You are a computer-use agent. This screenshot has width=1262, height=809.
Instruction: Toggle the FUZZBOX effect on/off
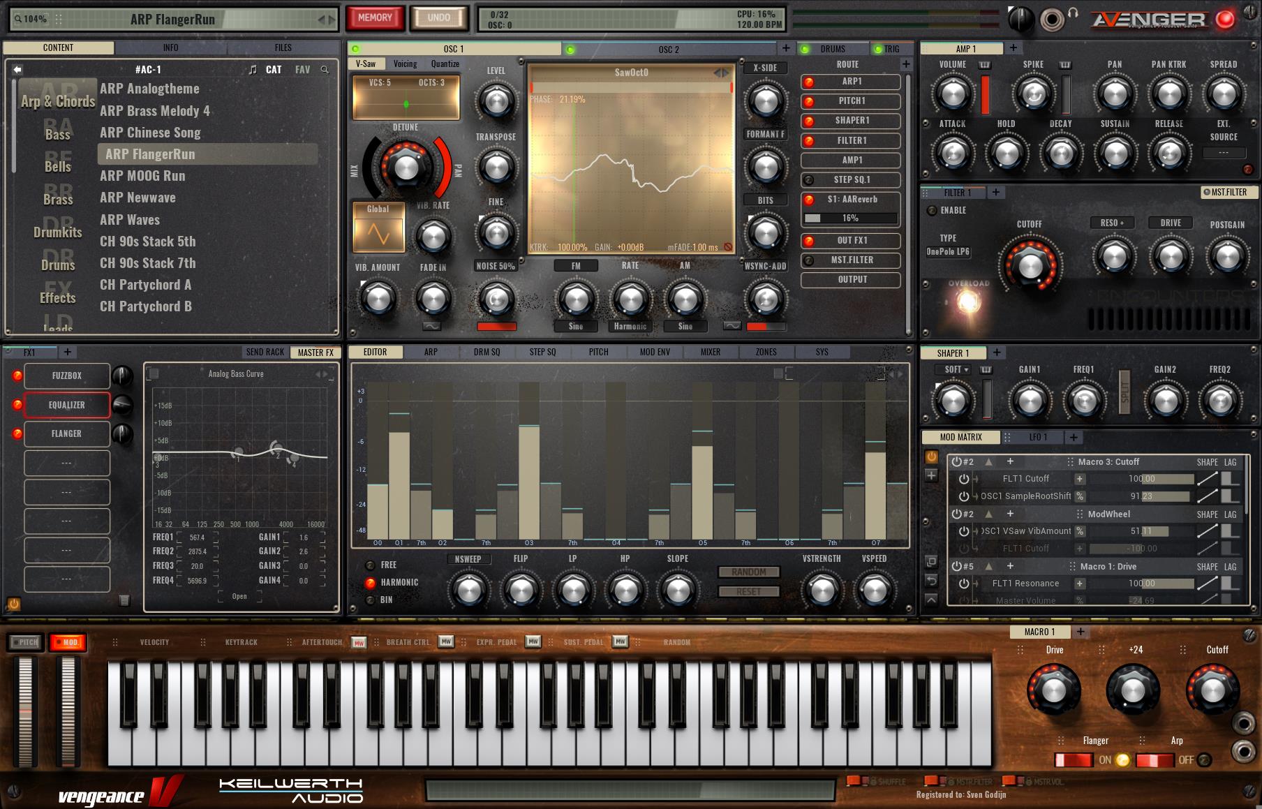(17, 376)
